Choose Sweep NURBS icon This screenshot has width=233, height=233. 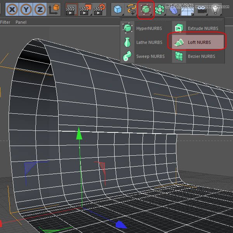coord(143,56)
